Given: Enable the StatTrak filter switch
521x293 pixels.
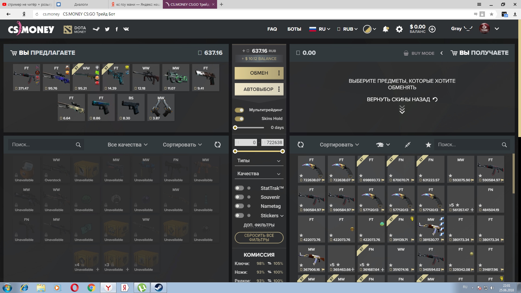Looking at the screenshot, I should click(239, 188).
